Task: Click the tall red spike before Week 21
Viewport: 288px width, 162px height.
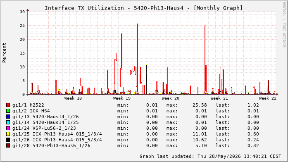Action: coord(205,60)
